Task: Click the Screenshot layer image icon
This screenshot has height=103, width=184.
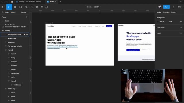Action: pos(3,27)
